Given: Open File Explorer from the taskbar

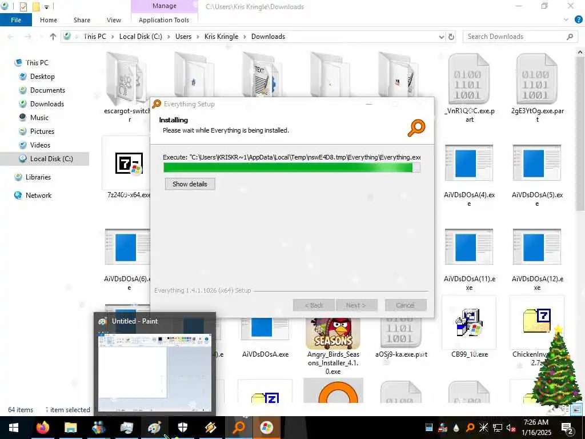Looking at the screenshot, I should point(70,428).
